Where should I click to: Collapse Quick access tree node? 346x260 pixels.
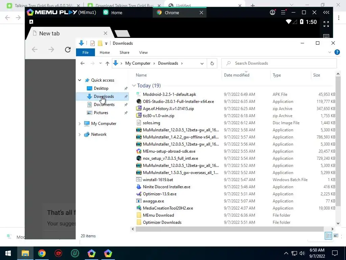click(80, 80)
